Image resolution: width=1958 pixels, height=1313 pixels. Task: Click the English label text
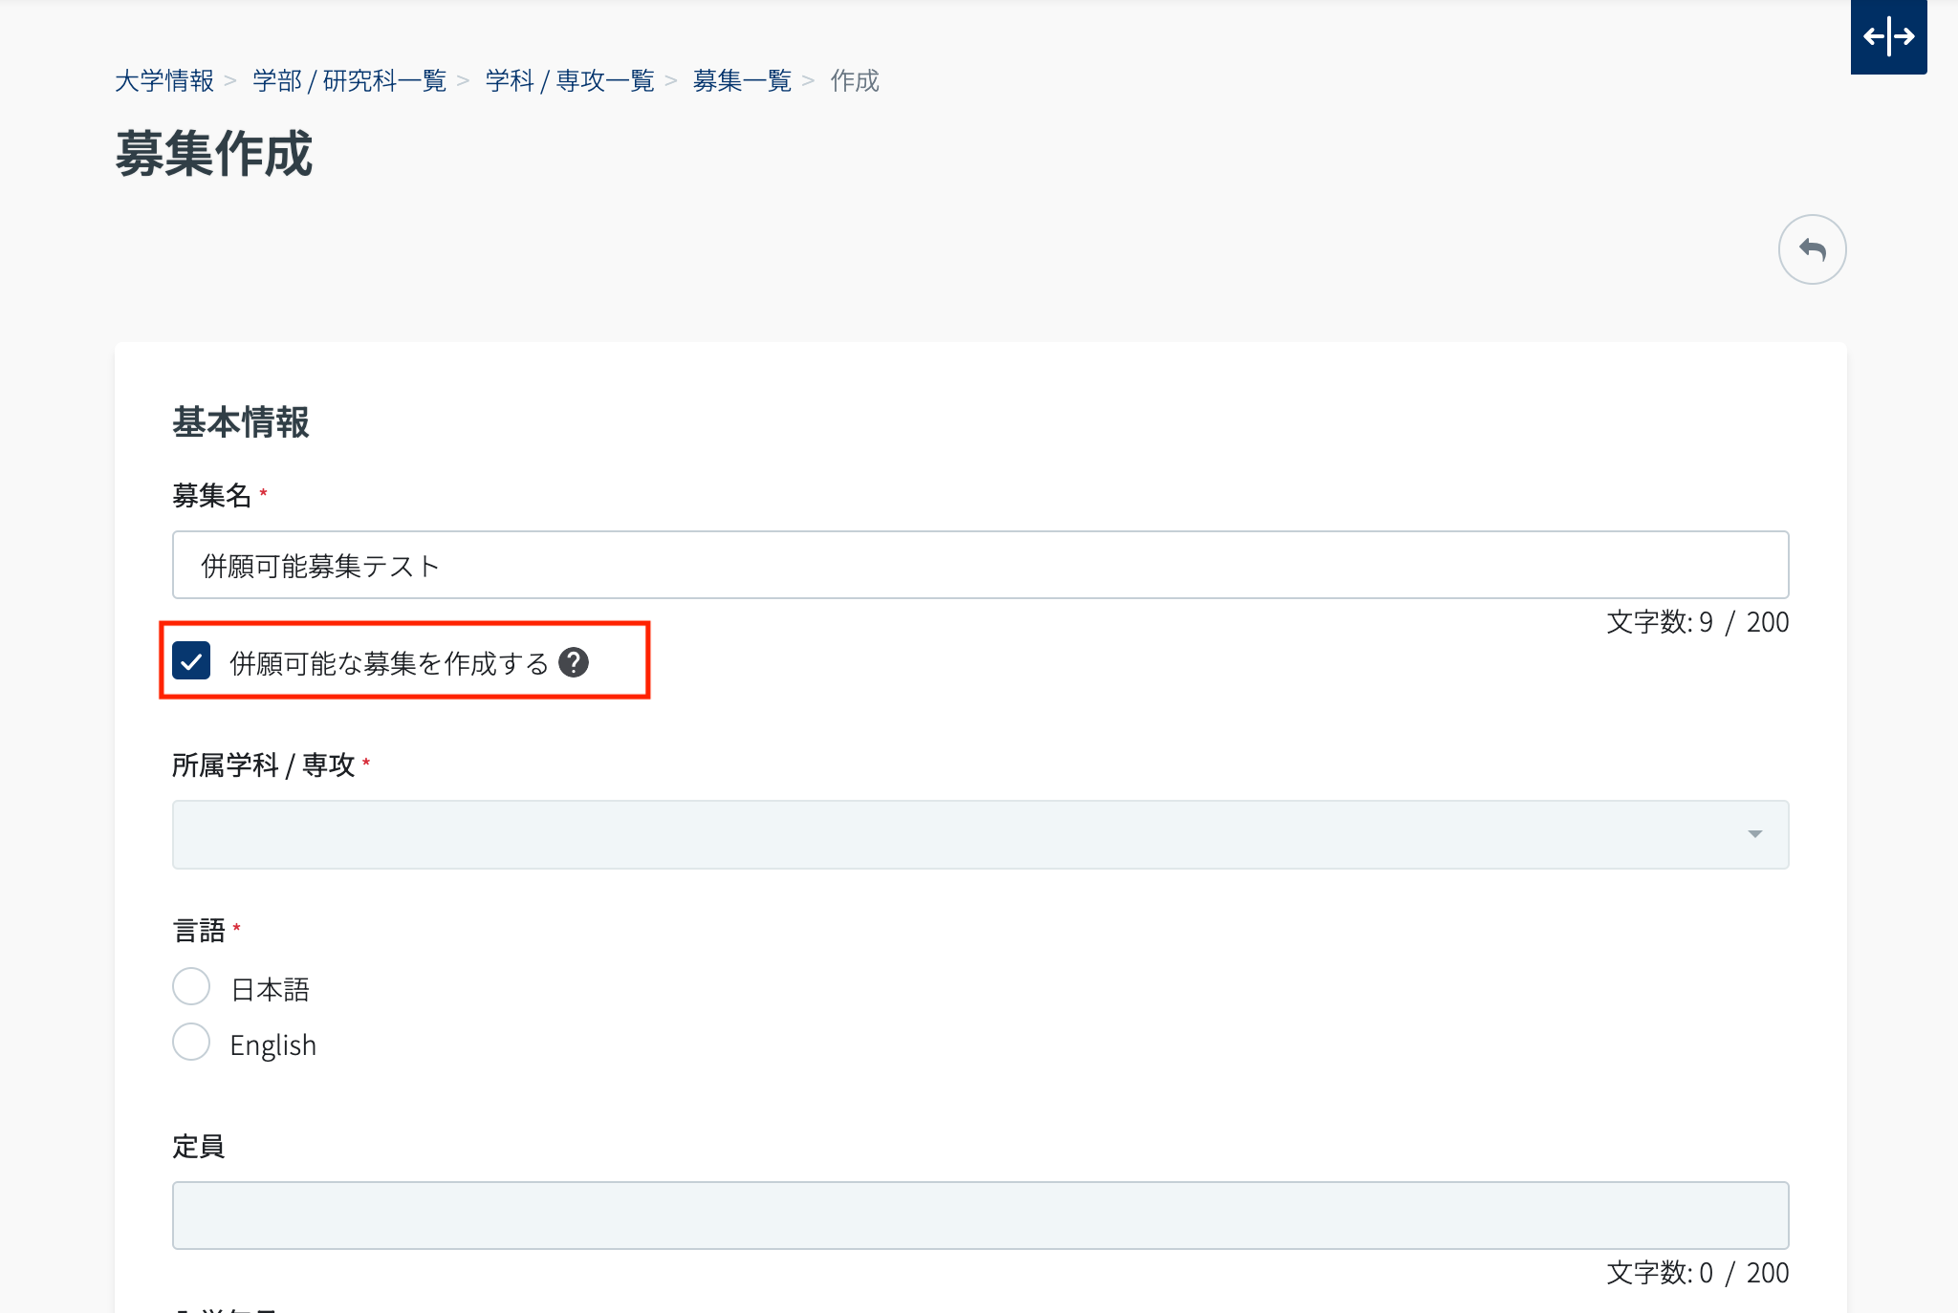[272, 1044]
